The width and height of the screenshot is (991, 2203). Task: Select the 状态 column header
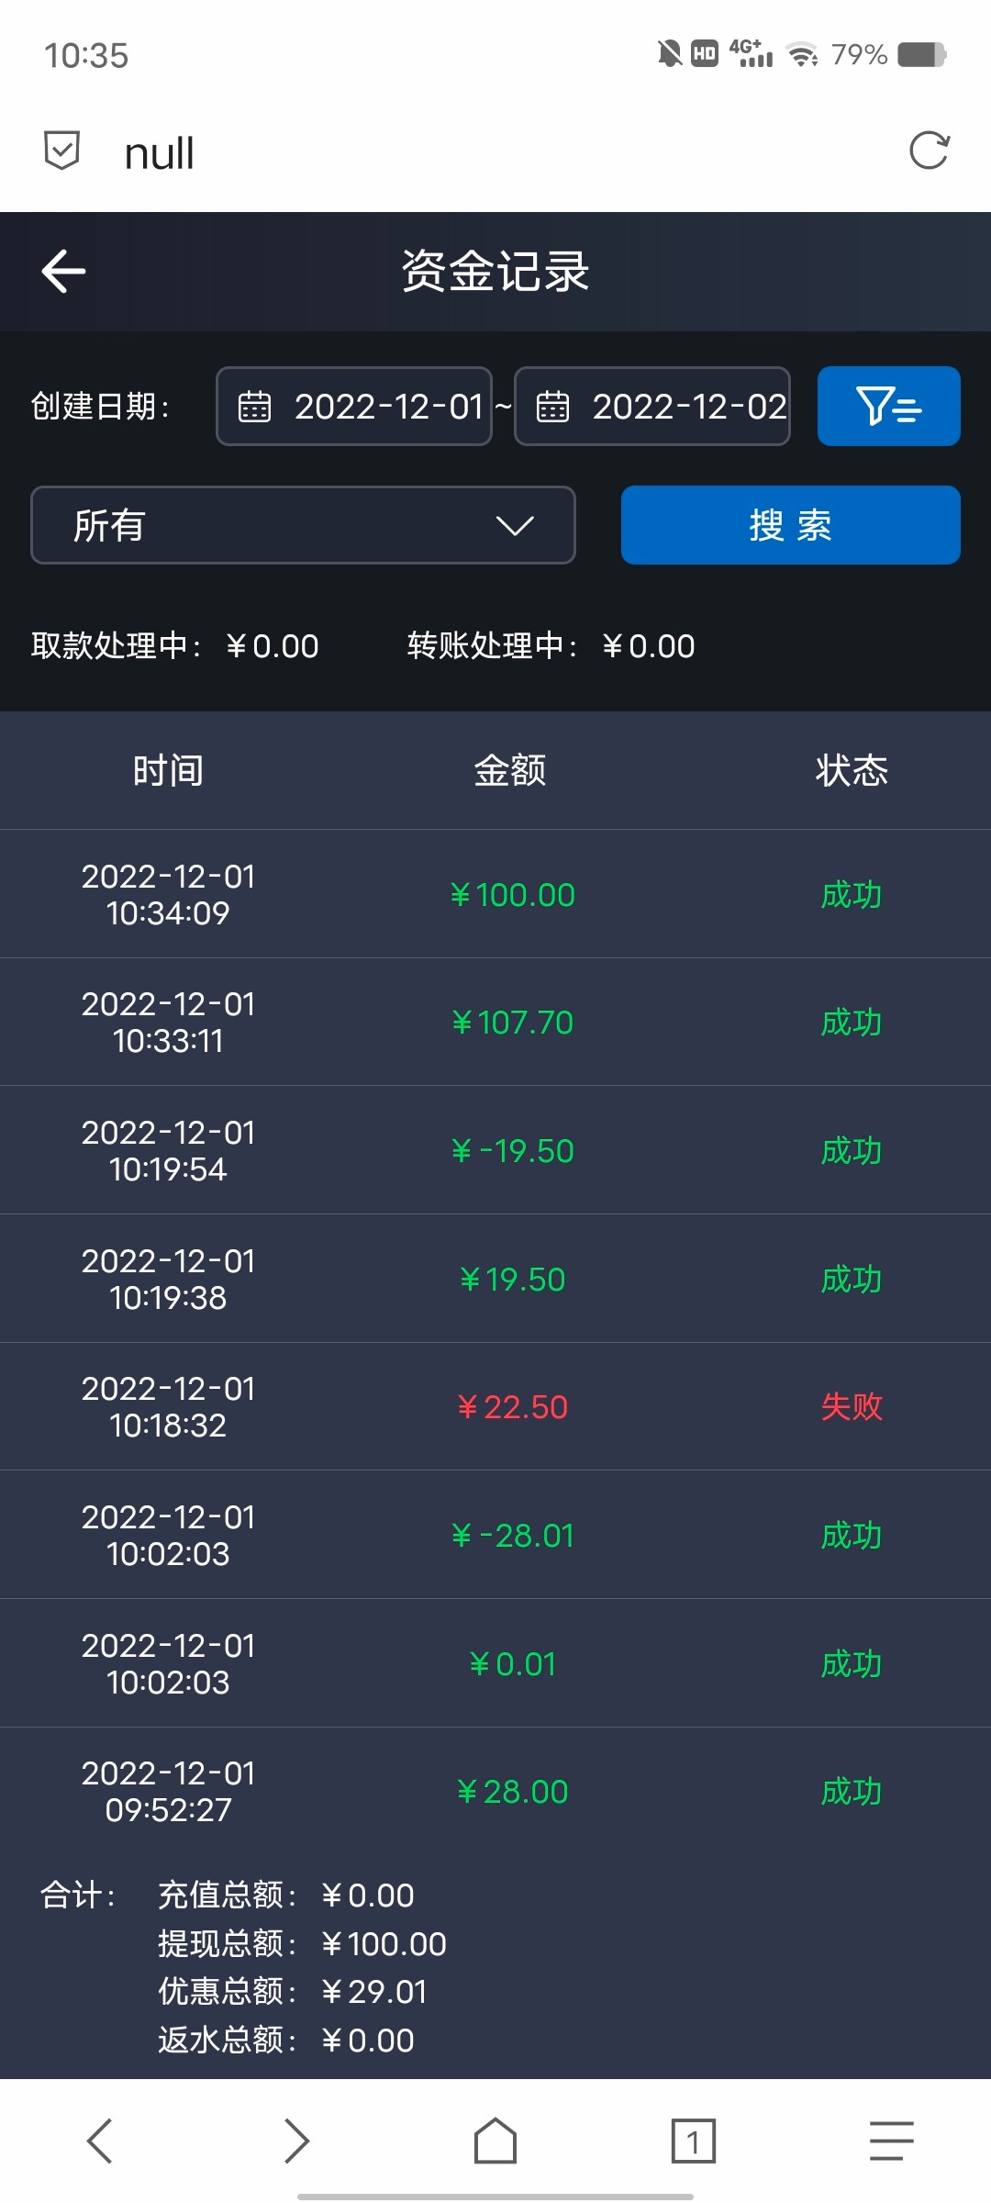coord(852,770)
